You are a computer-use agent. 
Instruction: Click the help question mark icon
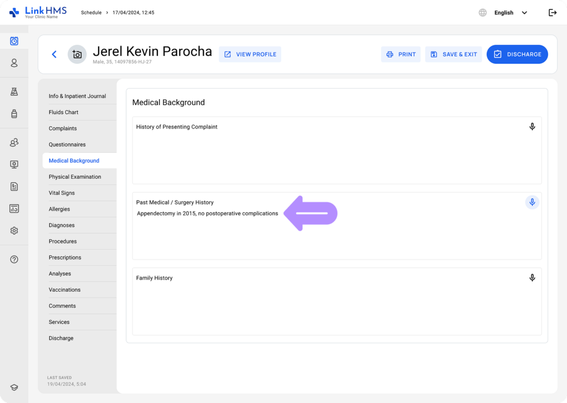(x=14, y=259)
